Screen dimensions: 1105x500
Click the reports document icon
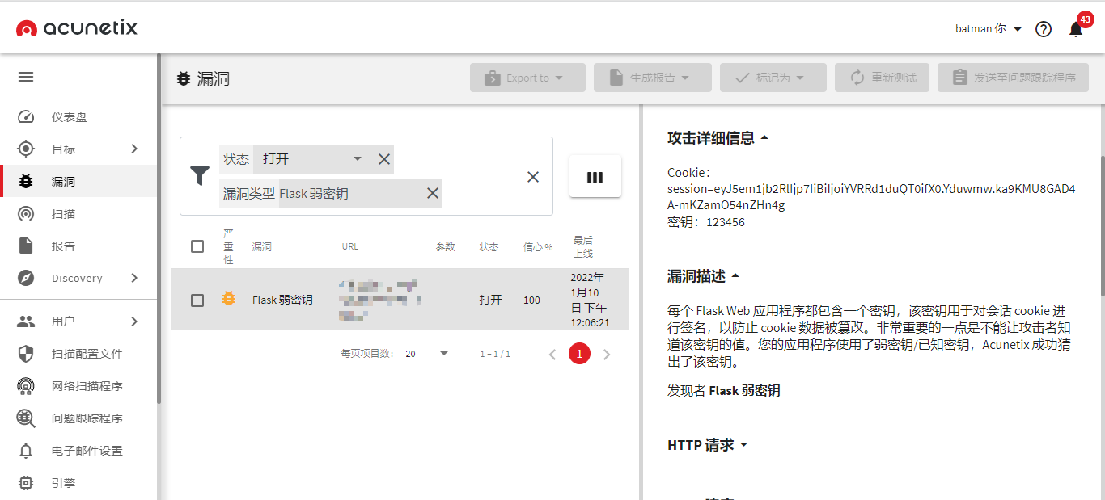26,246
